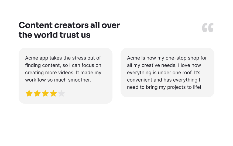Click the line "workflow so much smoother."

tap(58, 80)
